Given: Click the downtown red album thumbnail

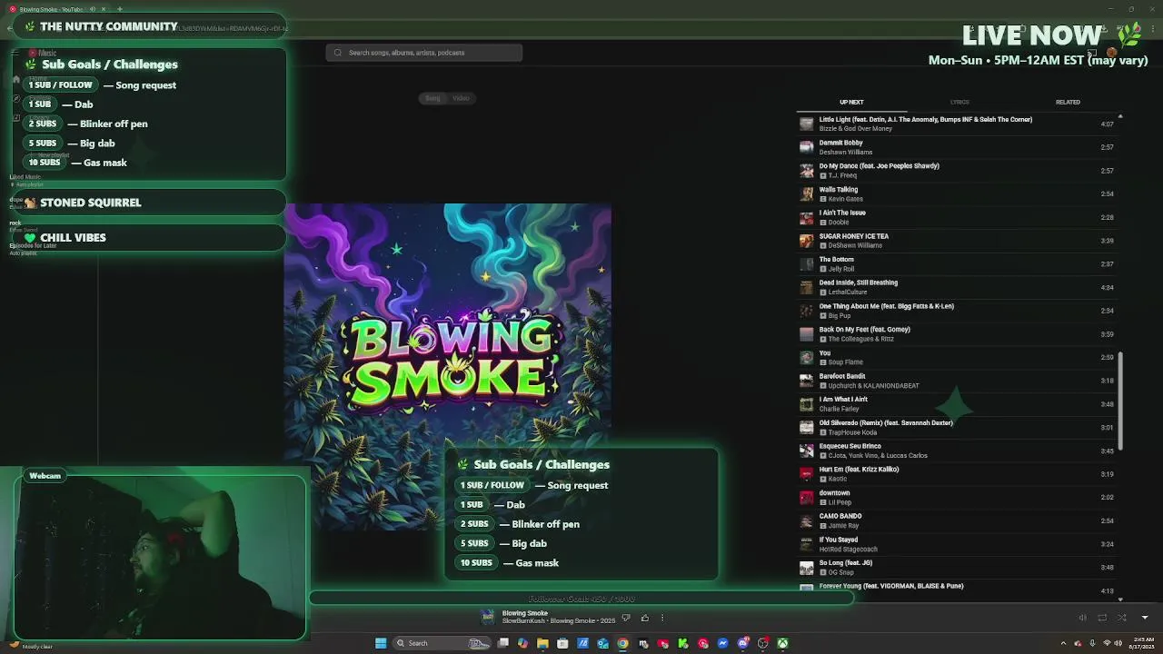Looking at the screenshot, I should click(x=806, y=498).
